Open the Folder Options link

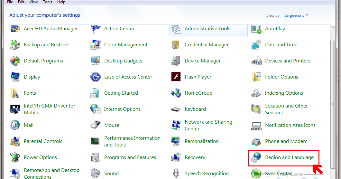tap(281, 77)
